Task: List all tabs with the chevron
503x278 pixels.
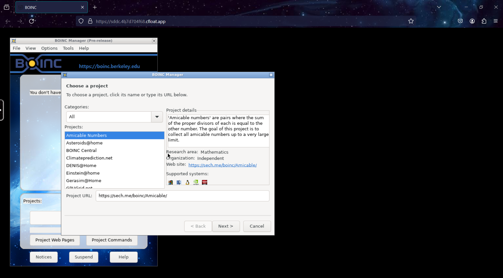Action: [x=439, y=7]
